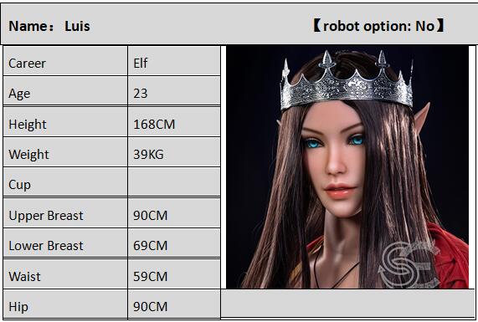
Task: Select the Height label cell
Action: [65, 122]
